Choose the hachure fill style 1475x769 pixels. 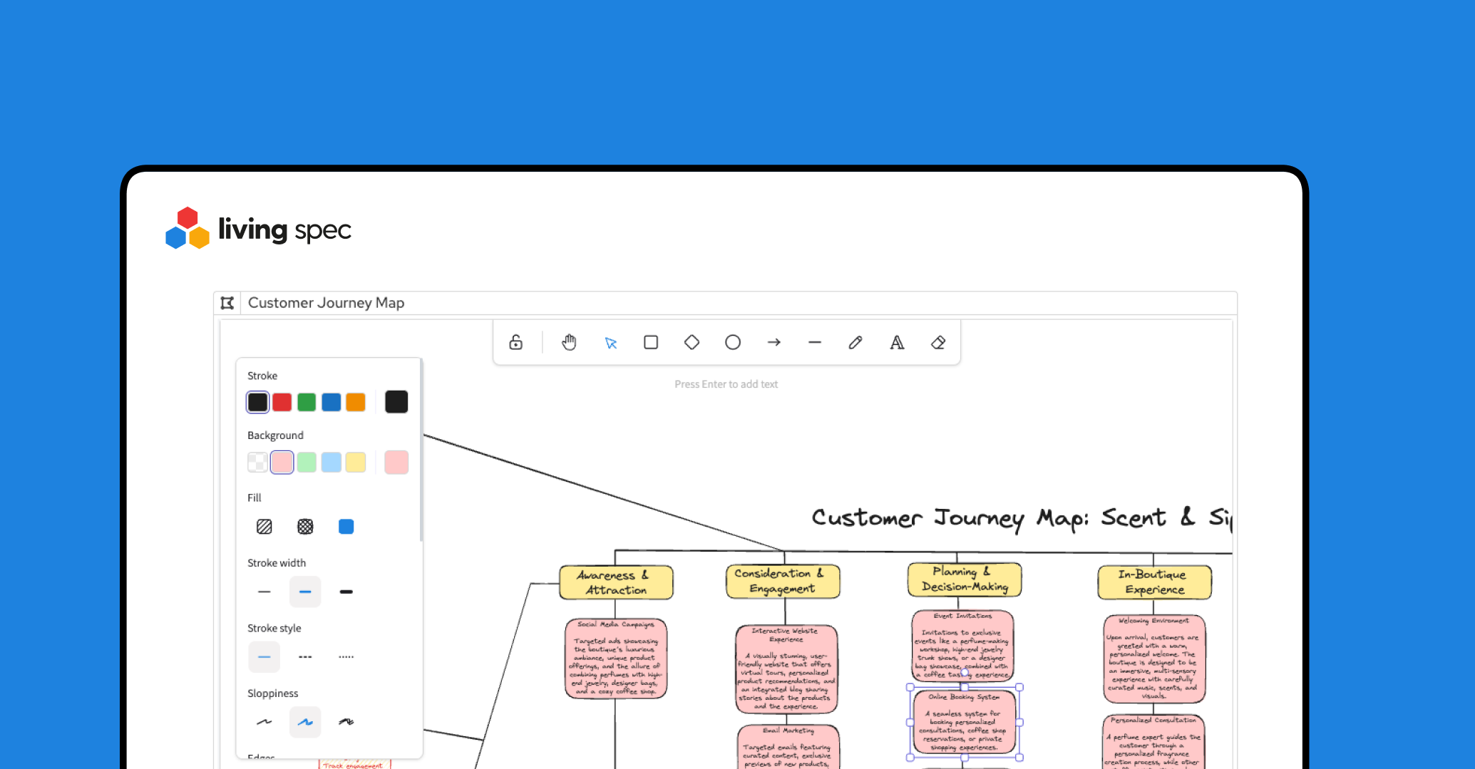pos(264,527)
